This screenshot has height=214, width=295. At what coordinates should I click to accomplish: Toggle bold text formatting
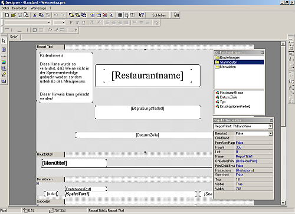click(x=71, y=22)
